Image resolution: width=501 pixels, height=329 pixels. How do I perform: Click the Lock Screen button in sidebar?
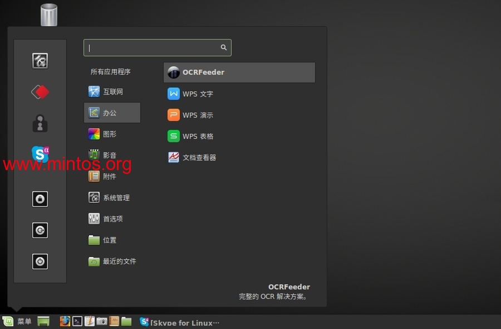tap(40, 199)
